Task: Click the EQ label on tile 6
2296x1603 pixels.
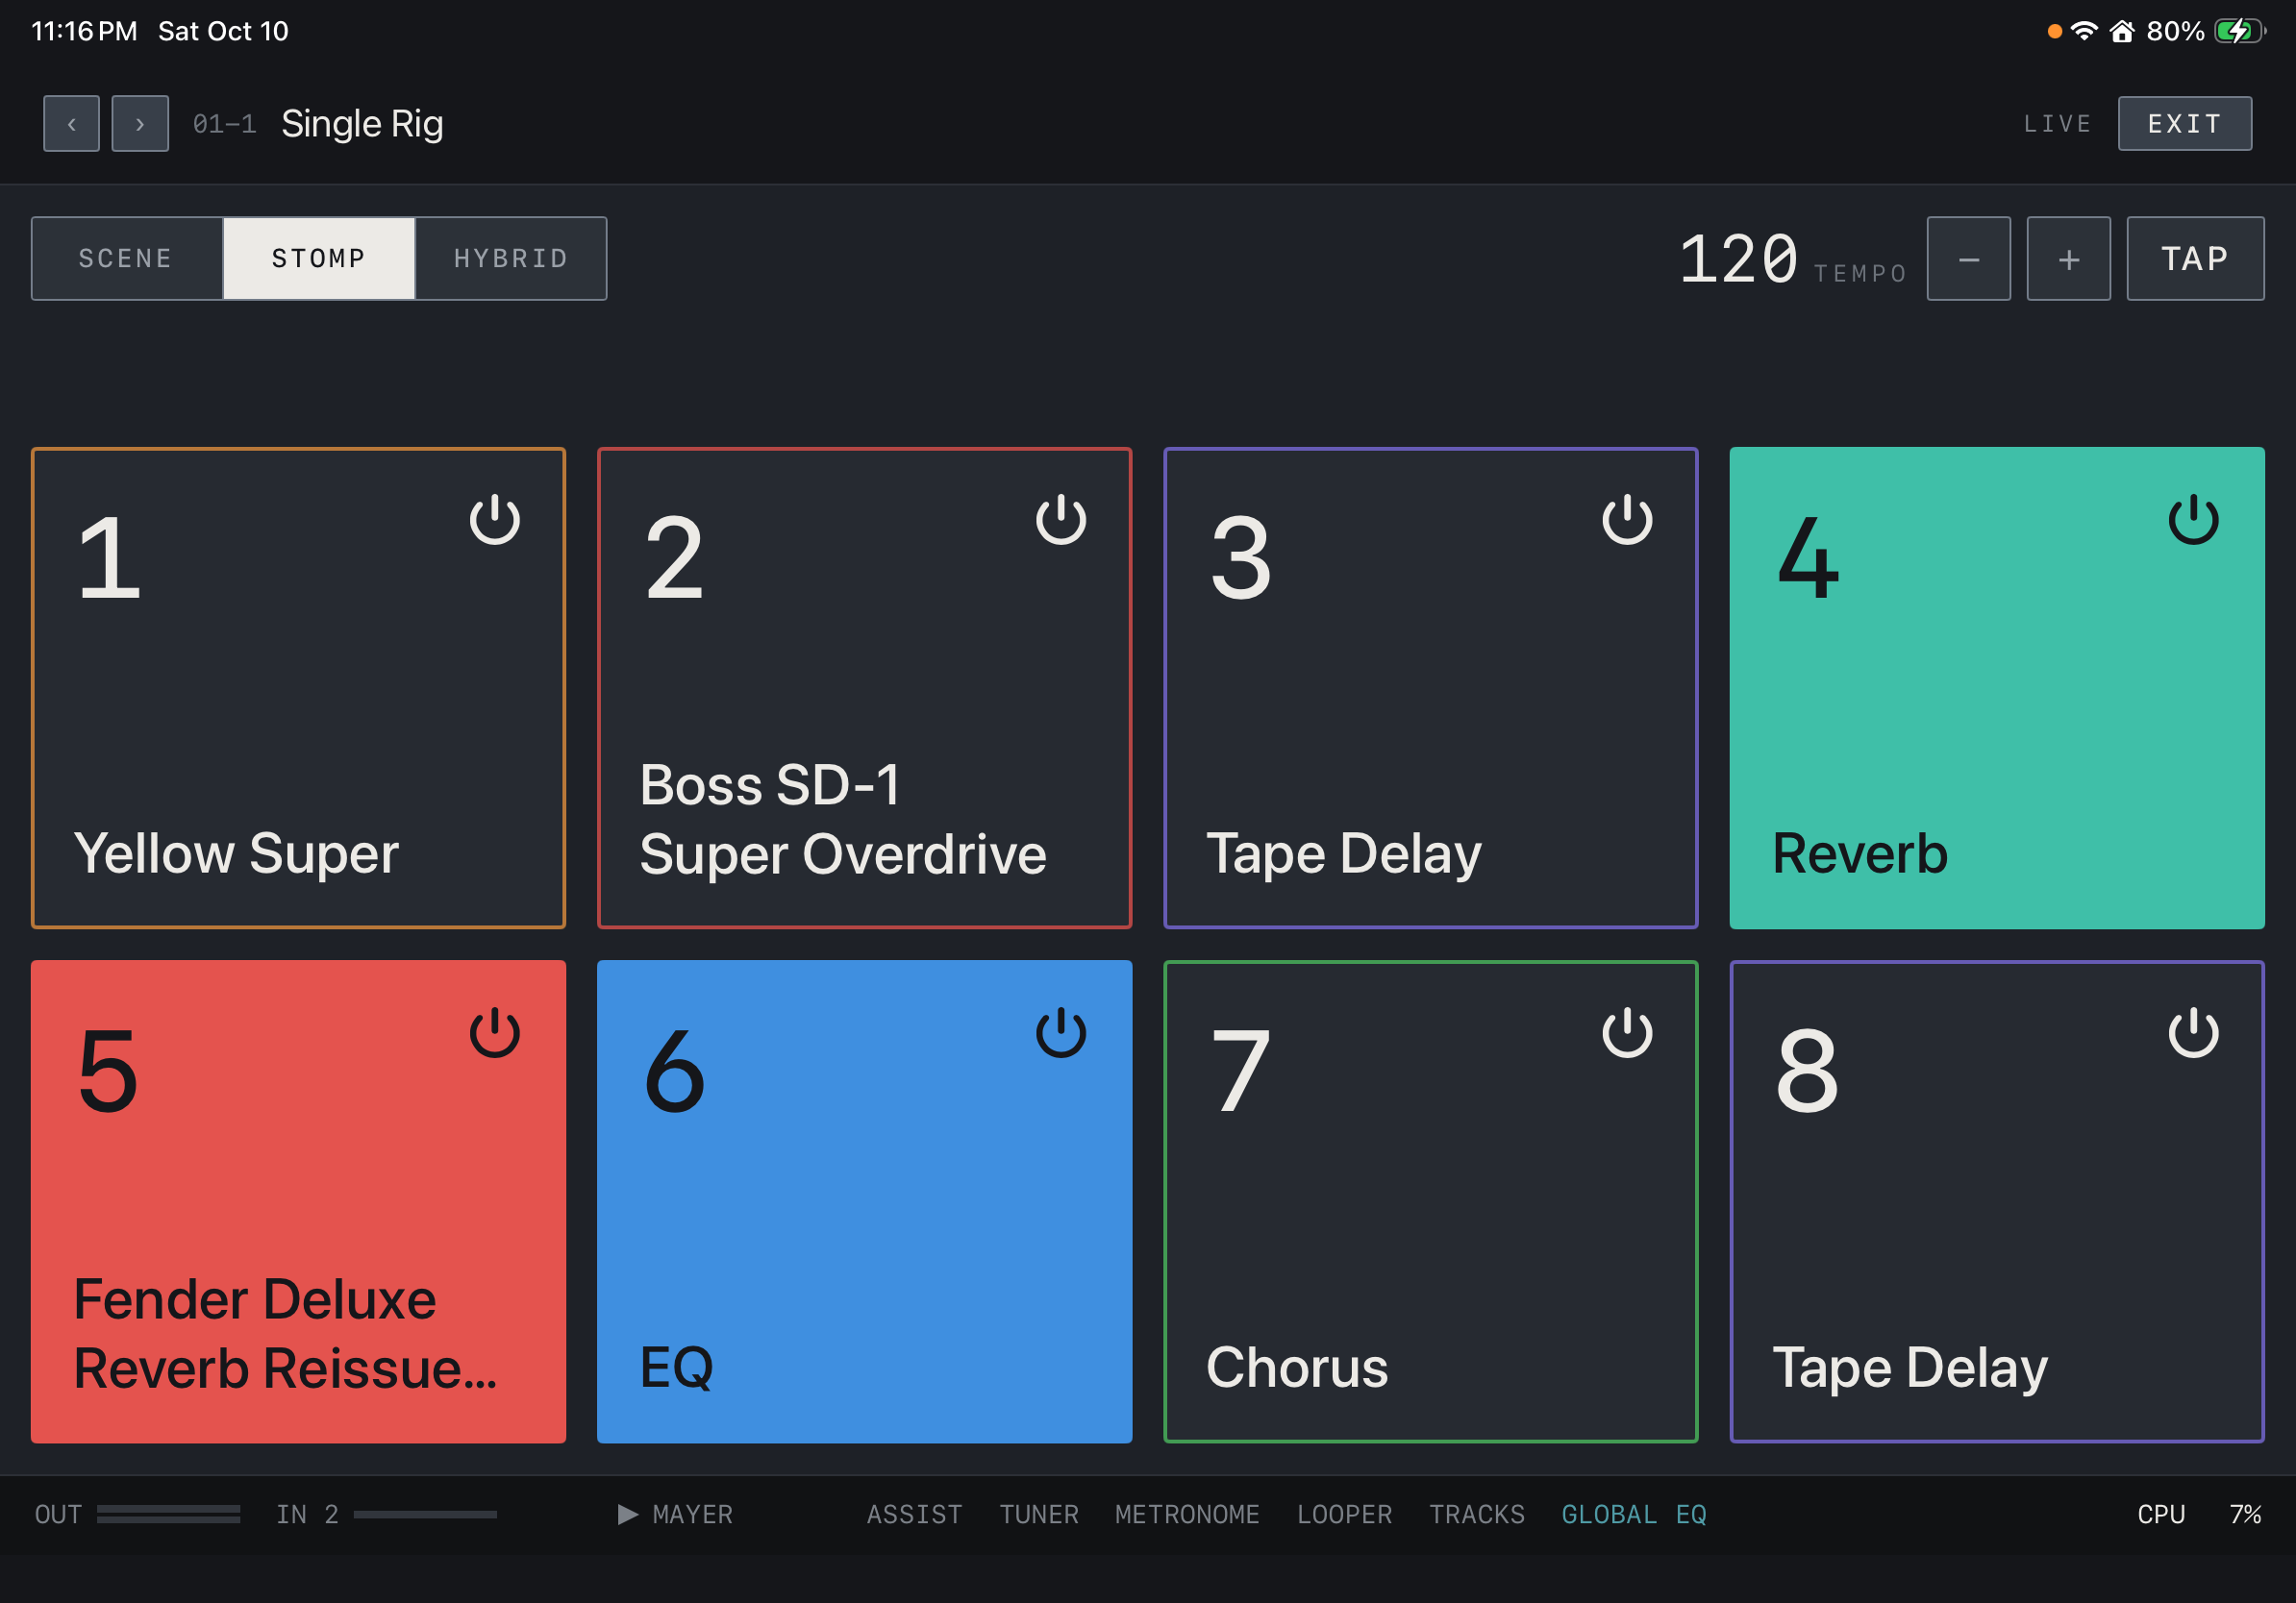Action: click(x=676, y=1368)
